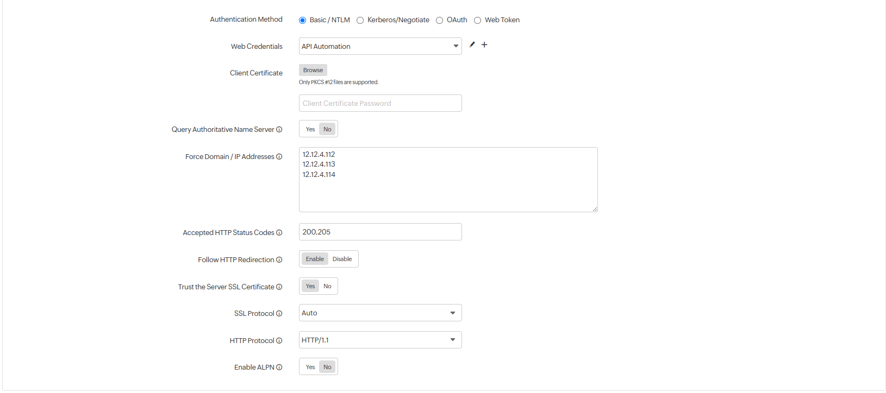Set Enable ALPN to Yes
The height and width of the screenshot is (393, 886).
pos(310,367)
